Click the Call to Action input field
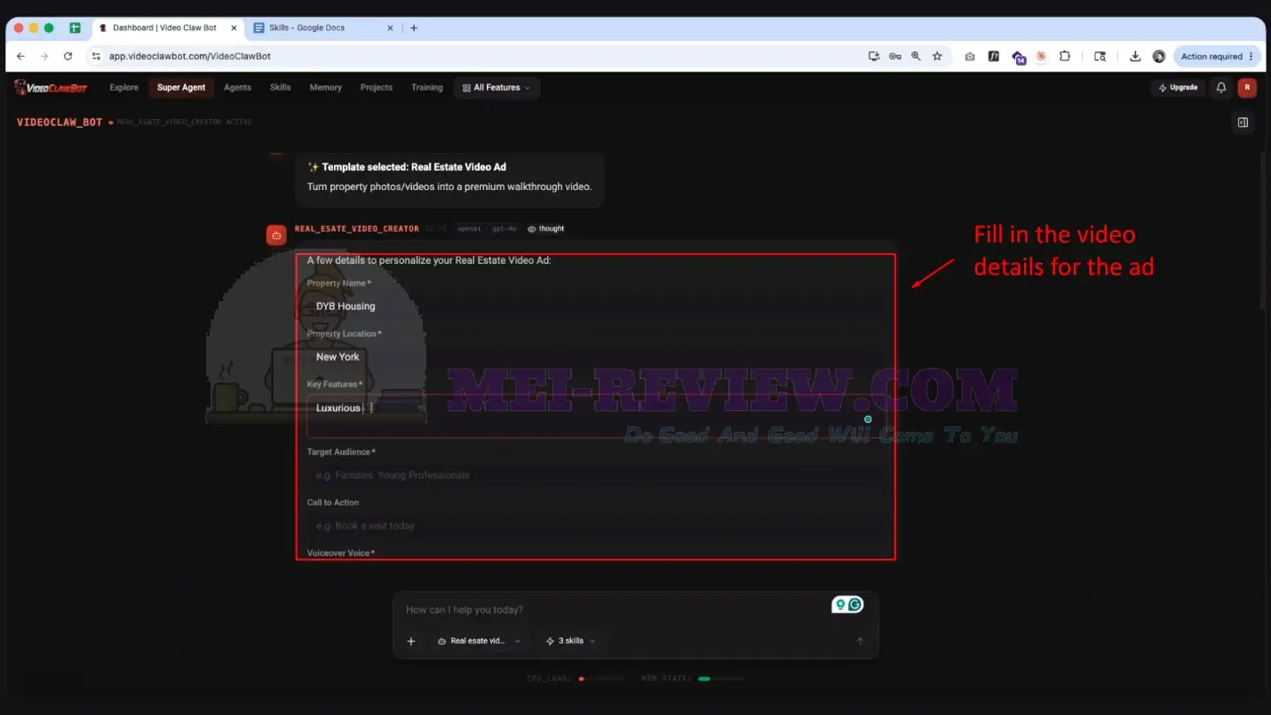This screenshot has height=715, width=1271. click(x=597, y=526)
